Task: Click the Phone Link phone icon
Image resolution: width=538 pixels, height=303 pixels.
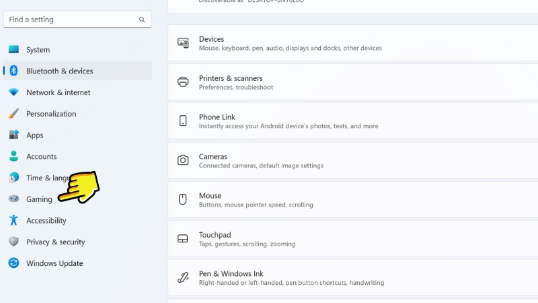Action: (x=183, y=121)
